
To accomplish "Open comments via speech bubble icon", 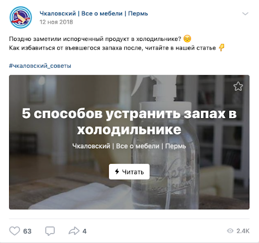I will tap(50, 231).
